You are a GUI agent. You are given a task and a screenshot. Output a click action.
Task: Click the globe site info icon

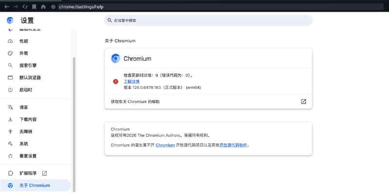[53, 7]
